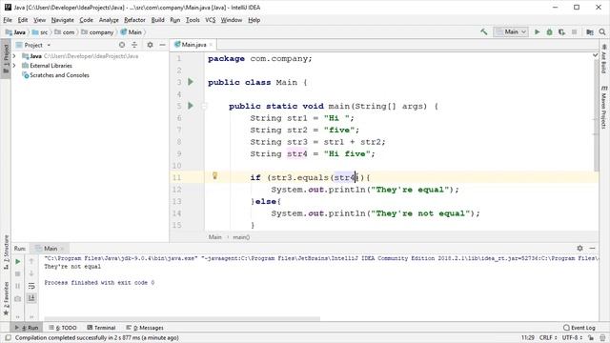Open the Messages tool window
The image size is (610, 343).
click(145, 328)
